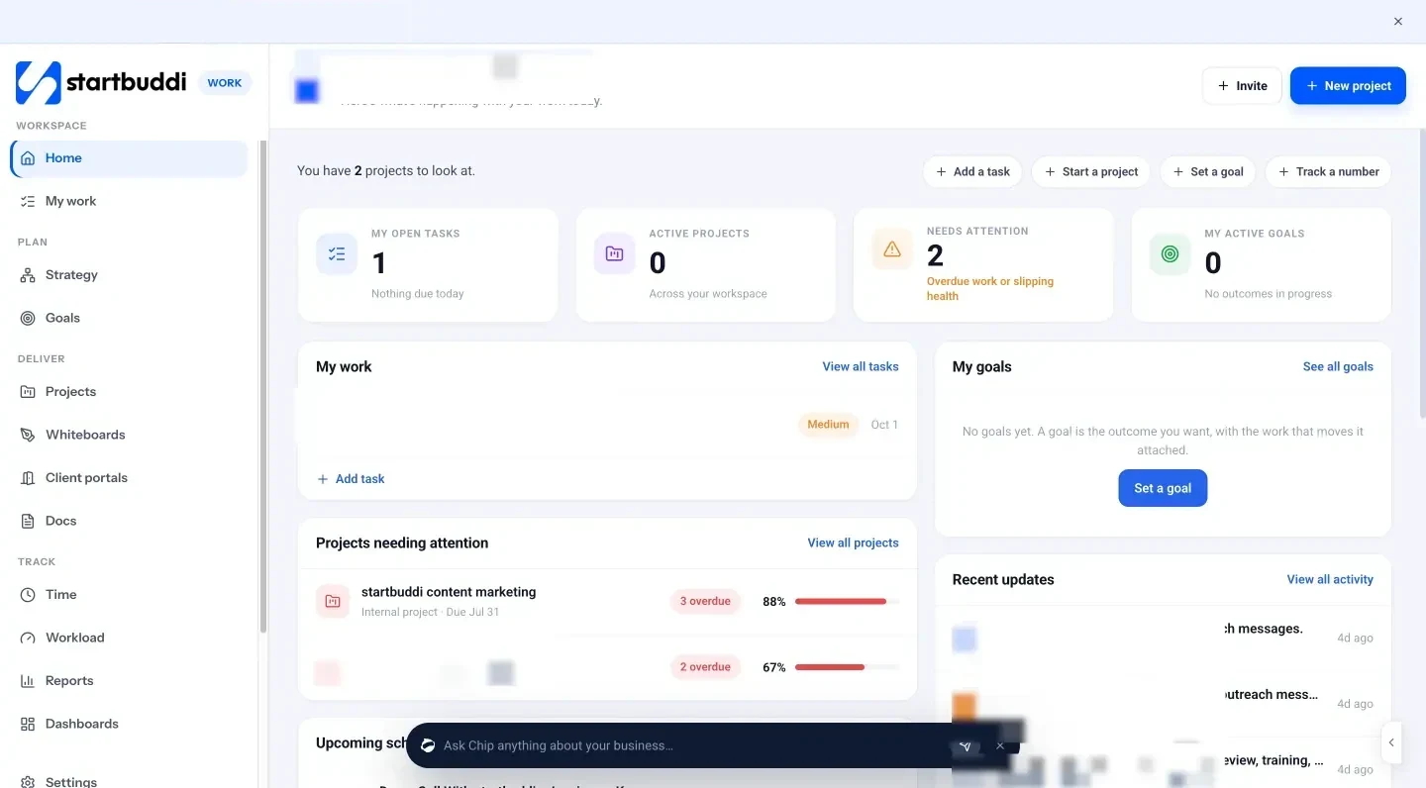Open View all activity link
The height and width of the screenshot is (788, 1426).
(1330, 579)
